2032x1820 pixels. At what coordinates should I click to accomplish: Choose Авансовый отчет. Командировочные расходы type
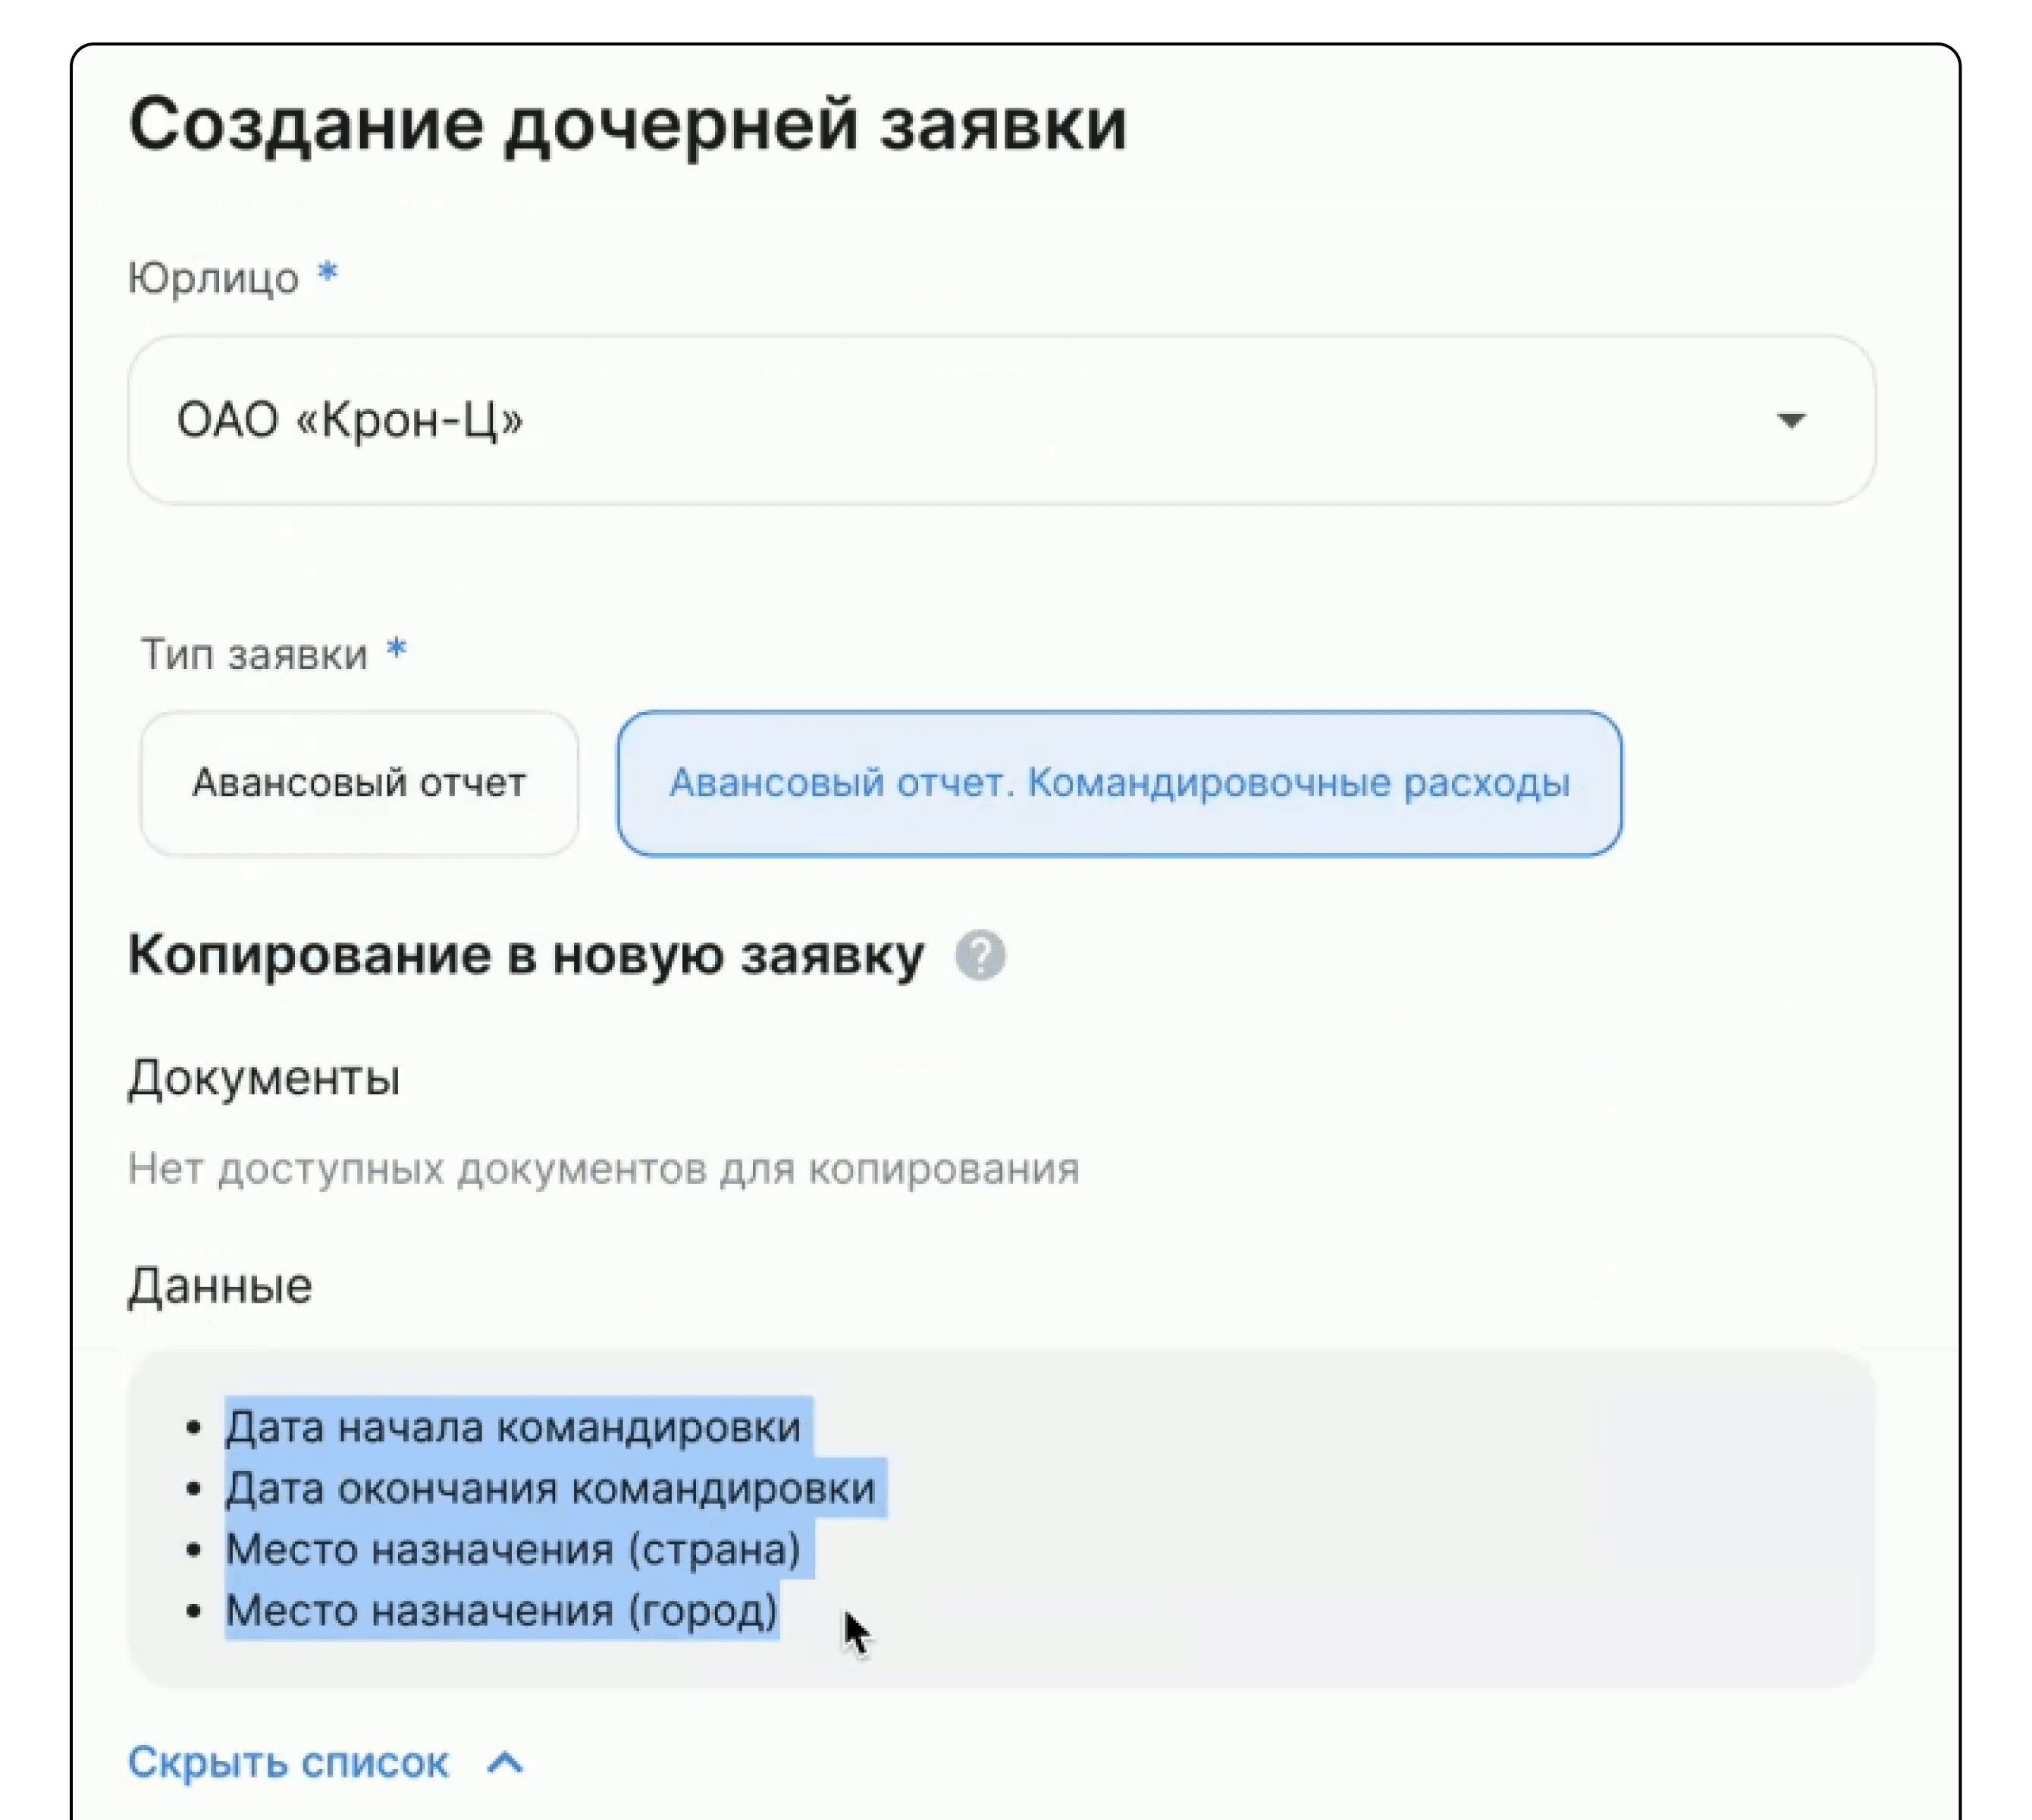point(1119,783)
